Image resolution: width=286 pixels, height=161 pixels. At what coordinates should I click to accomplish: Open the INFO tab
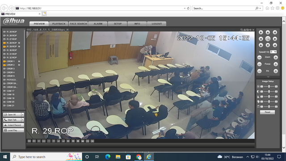click(x=137, y=24)
